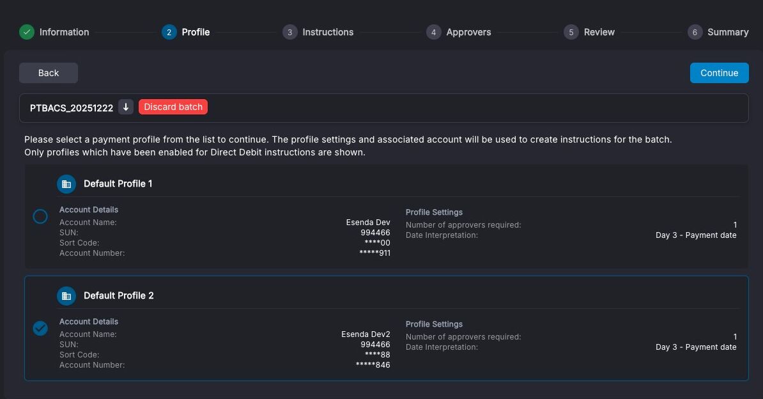The height and width of the screenshot is (399, 763).
Task: Click the step 4 Approvers circle icon
Action: [433, 32]
